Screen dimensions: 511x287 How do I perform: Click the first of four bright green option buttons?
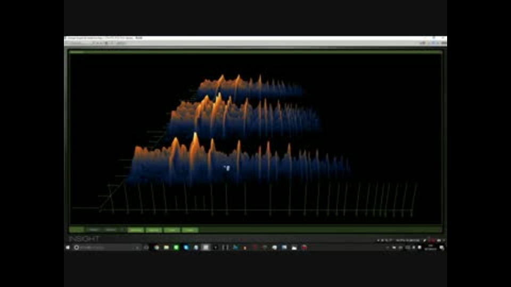[x=136, y=230]
